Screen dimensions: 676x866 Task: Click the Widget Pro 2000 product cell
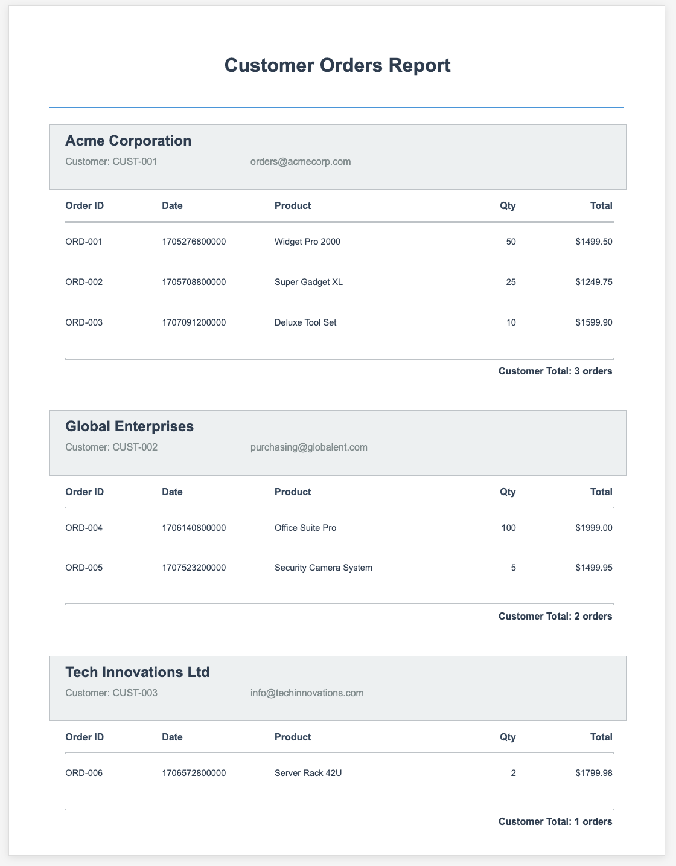(307, 242)
